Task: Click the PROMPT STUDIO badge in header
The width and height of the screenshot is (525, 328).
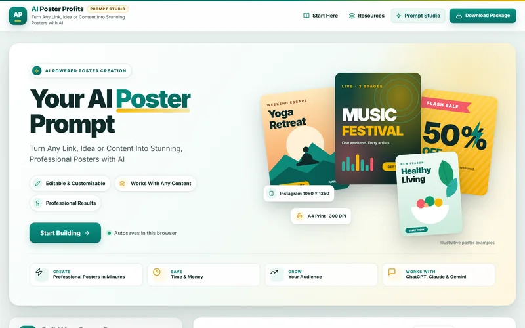Action: click(x=108, y=9)
